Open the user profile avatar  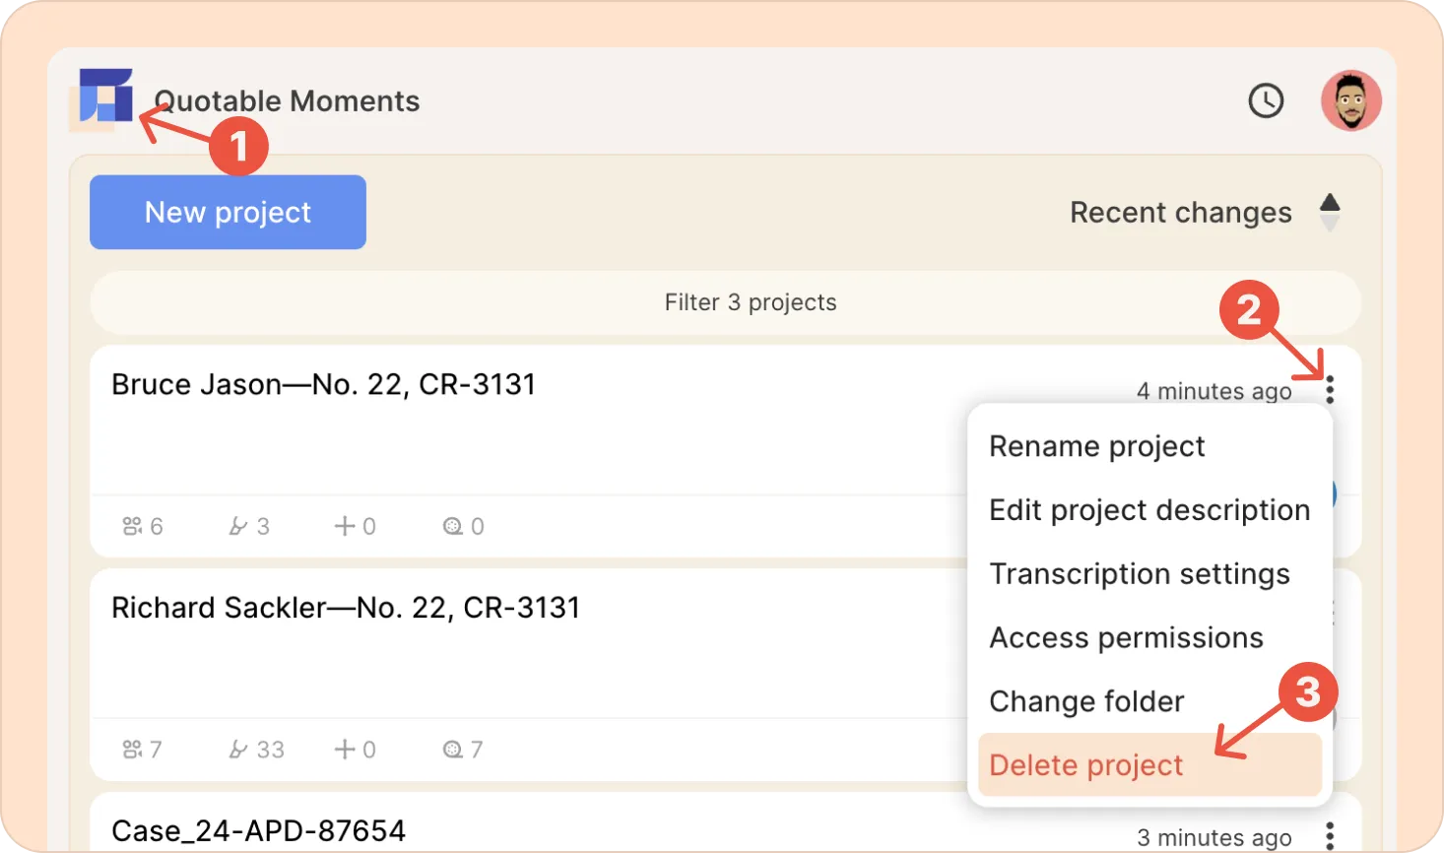[x=1350, y=100]
